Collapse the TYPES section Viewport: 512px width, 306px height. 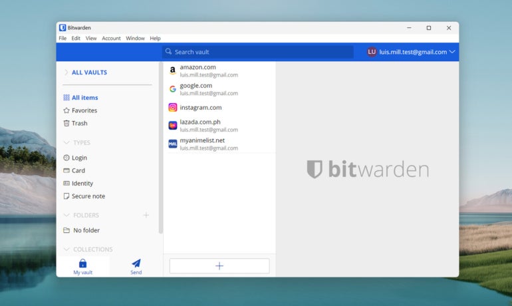pos(66,142)
